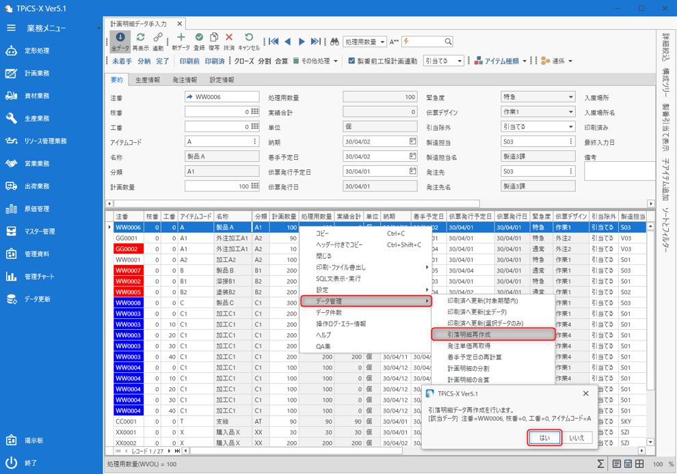Screen dimensions: 677x474
Task: Expand the 処理用数量 search field dropdown
Action: pos(382,42)
